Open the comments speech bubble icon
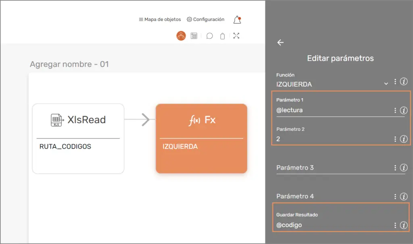Image resolution: width=413 pixels, height=244 pixels. (x=210, y=36)
